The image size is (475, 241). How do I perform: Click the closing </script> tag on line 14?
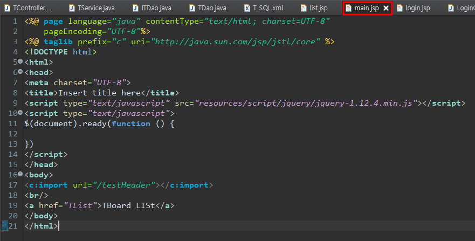tap(46, 154)
